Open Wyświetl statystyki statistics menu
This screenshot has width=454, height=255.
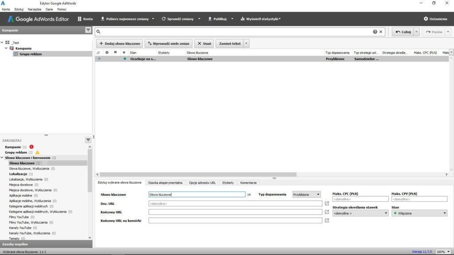point(261,19)
